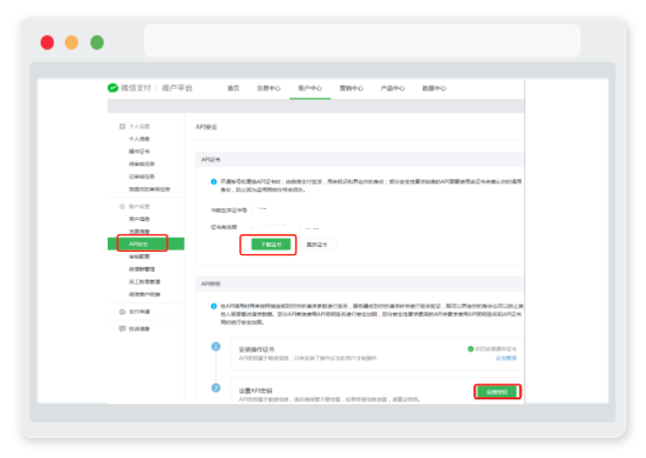646x458 pixels.
Task: Click the green 设置密钥 button
Action: pos(496,391)
